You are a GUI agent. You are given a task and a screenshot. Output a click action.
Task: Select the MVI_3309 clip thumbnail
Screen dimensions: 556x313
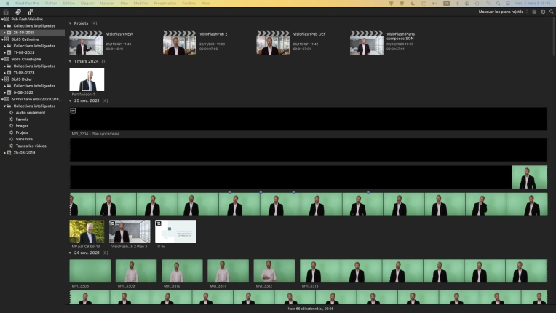(135, 272)
